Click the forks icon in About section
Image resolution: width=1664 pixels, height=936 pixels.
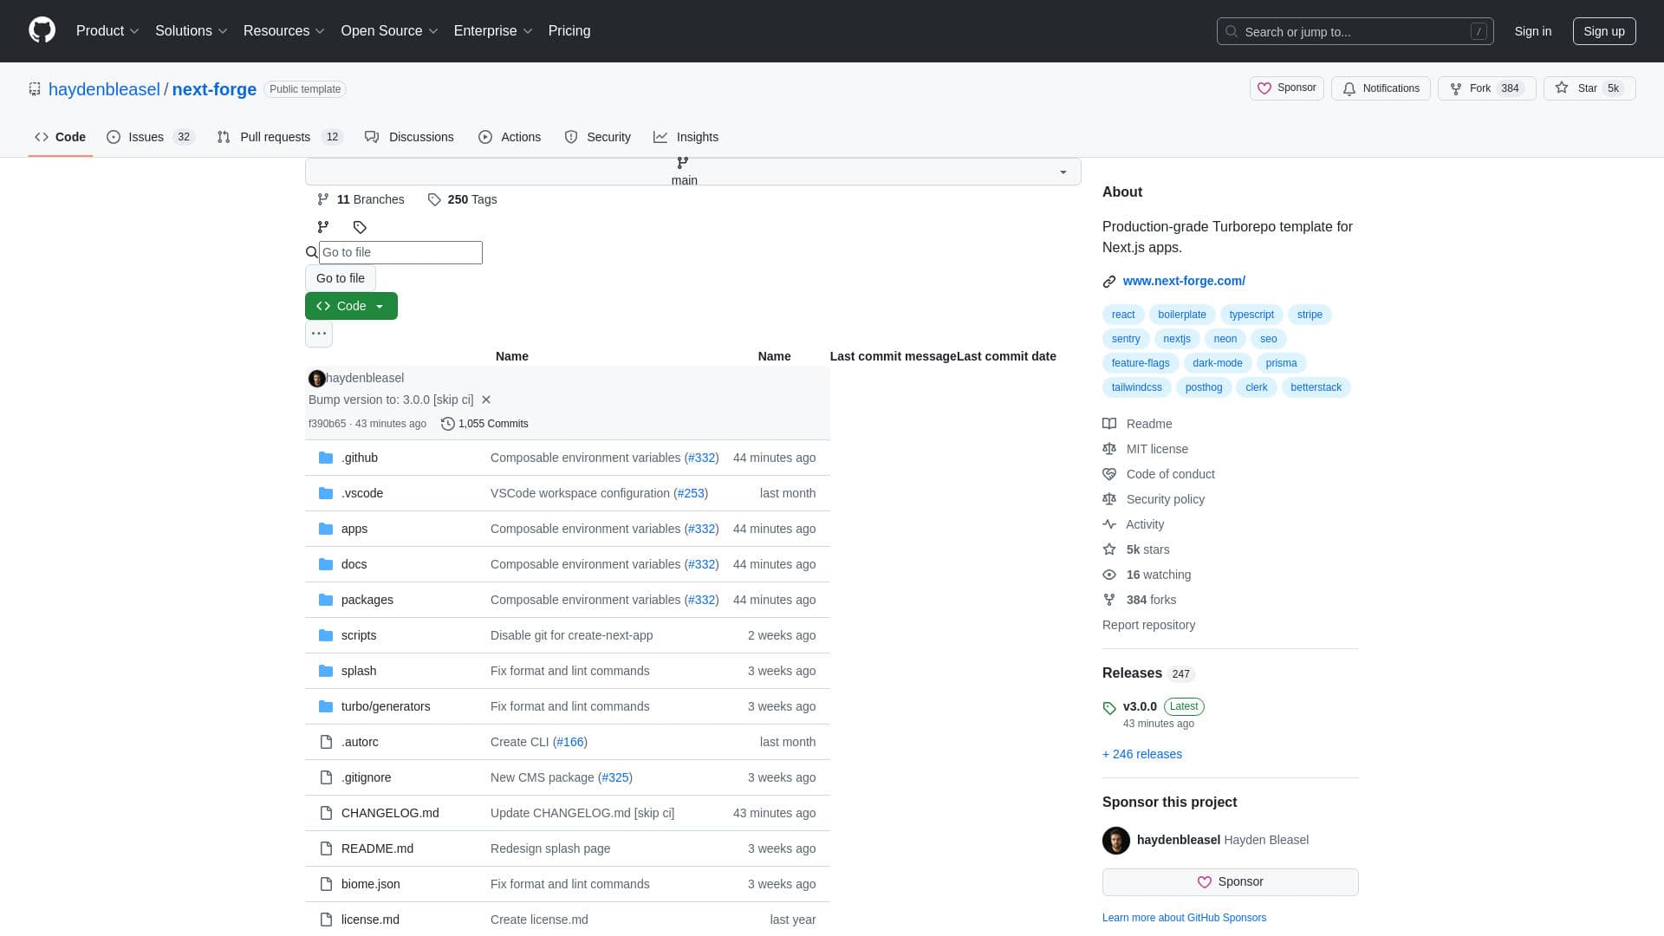(1109, 600)
